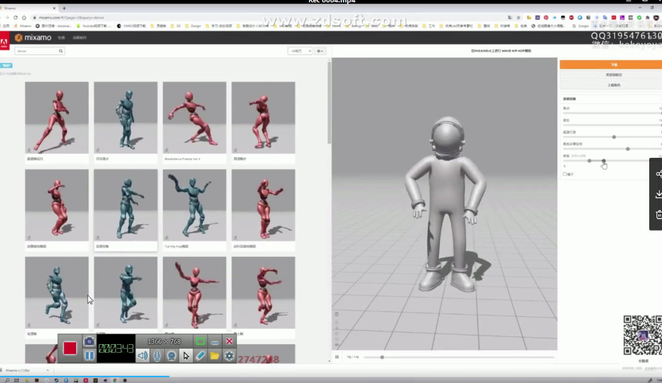This screenshot has height=383, width=662.
Task: Select the Breakdance Freeze Var 4 animation thumbnail
Action: click(194, 118)
